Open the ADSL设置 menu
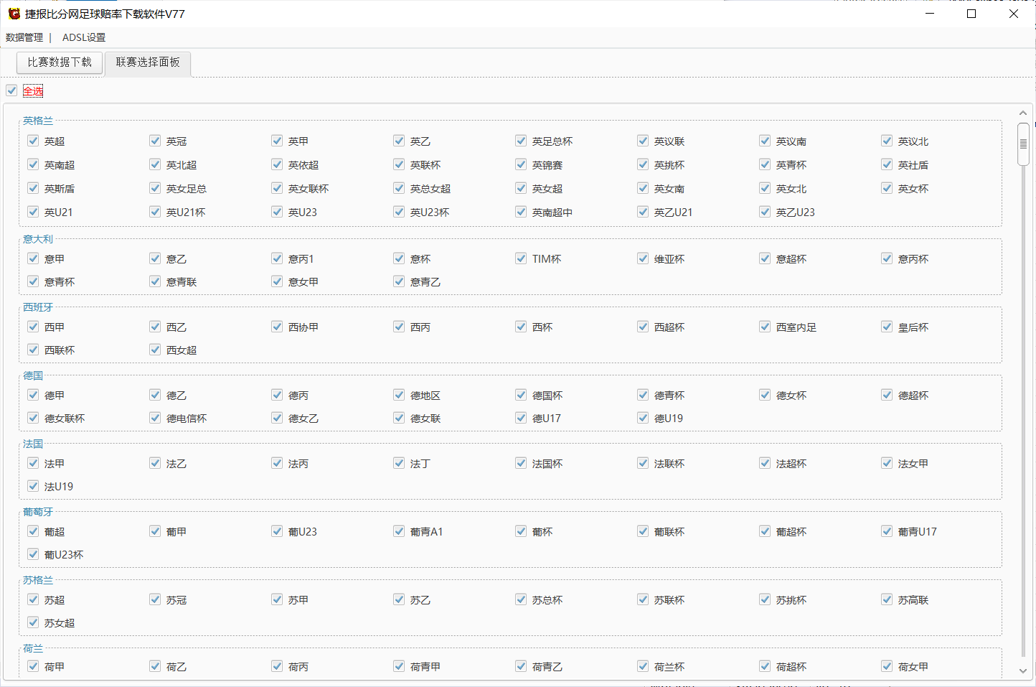Image resolution: width=1036 pixels, height=687 pixels. coord(84,37)
